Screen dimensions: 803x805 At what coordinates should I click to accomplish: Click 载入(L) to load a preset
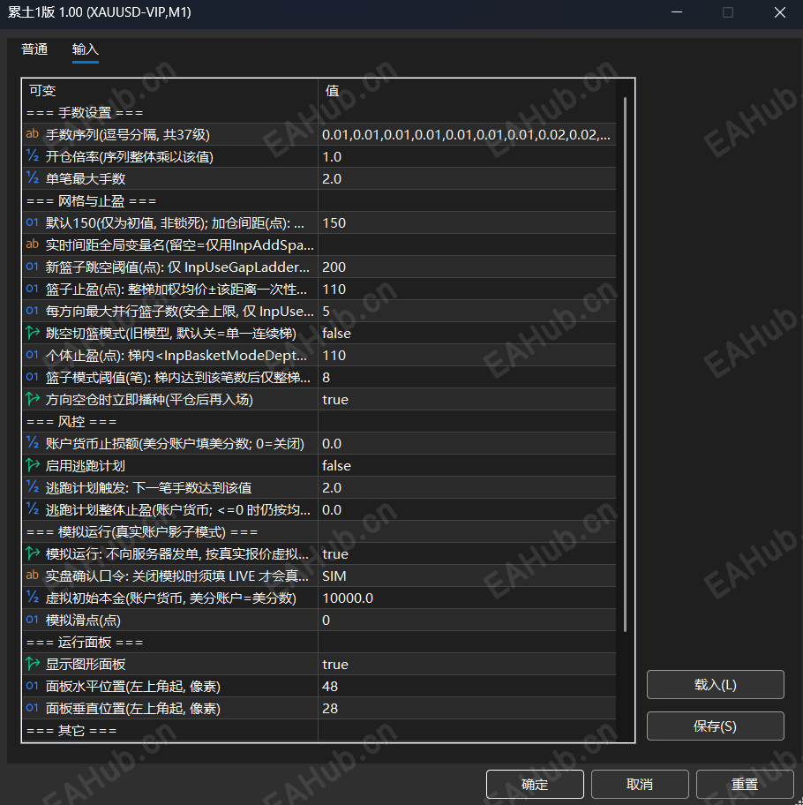(x=716, y=684)
